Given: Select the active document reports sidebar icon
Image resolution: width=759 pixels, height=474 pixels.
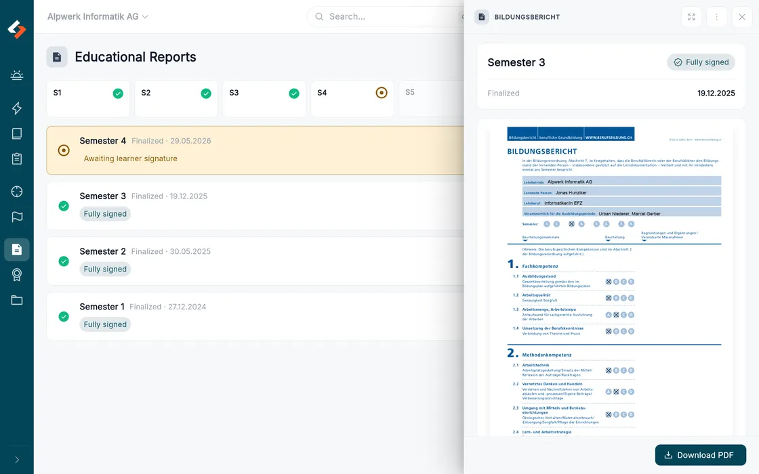Looking at the screenshot, I should click(17, 250).
